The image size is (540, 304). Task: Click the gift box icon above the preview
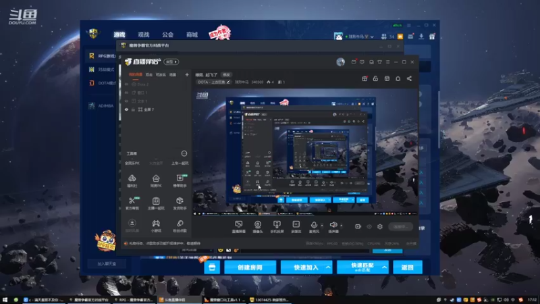click(x=364, y=78)
